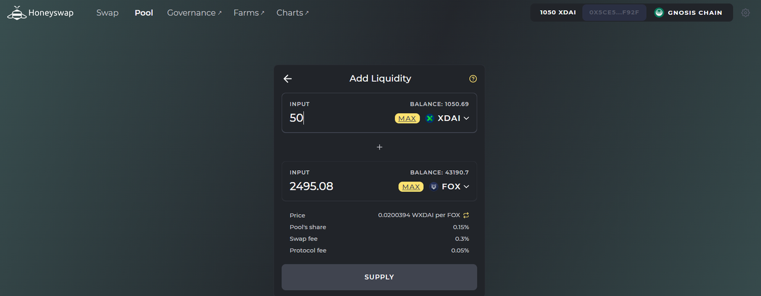Expand the XDAI token selector chevron

pyautogui.click(x=466, y=118)
